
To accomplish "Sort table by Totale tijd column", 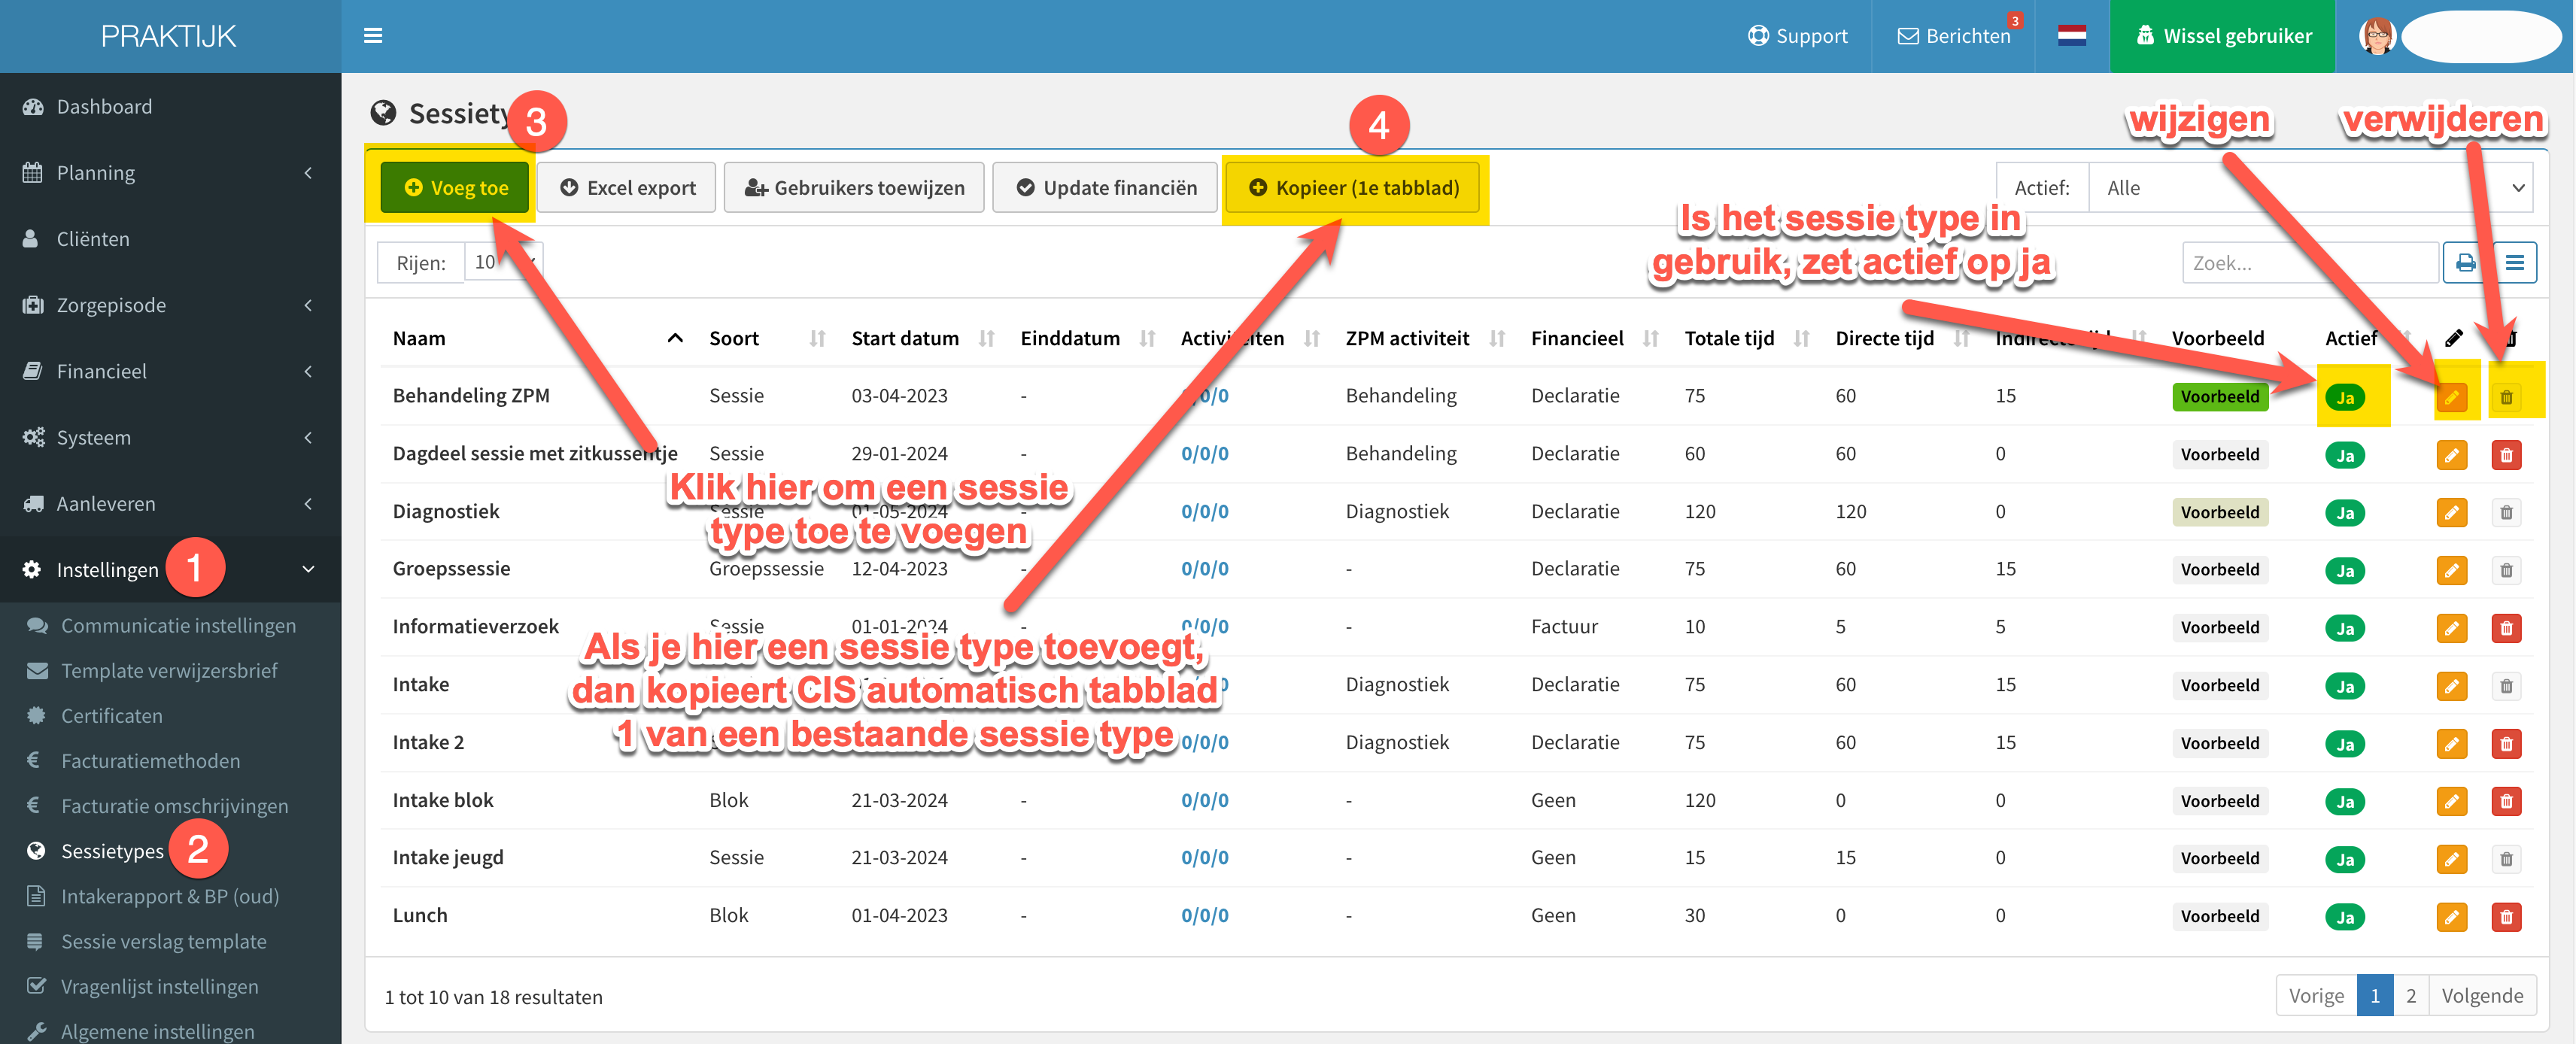I will click(1746, 338).
